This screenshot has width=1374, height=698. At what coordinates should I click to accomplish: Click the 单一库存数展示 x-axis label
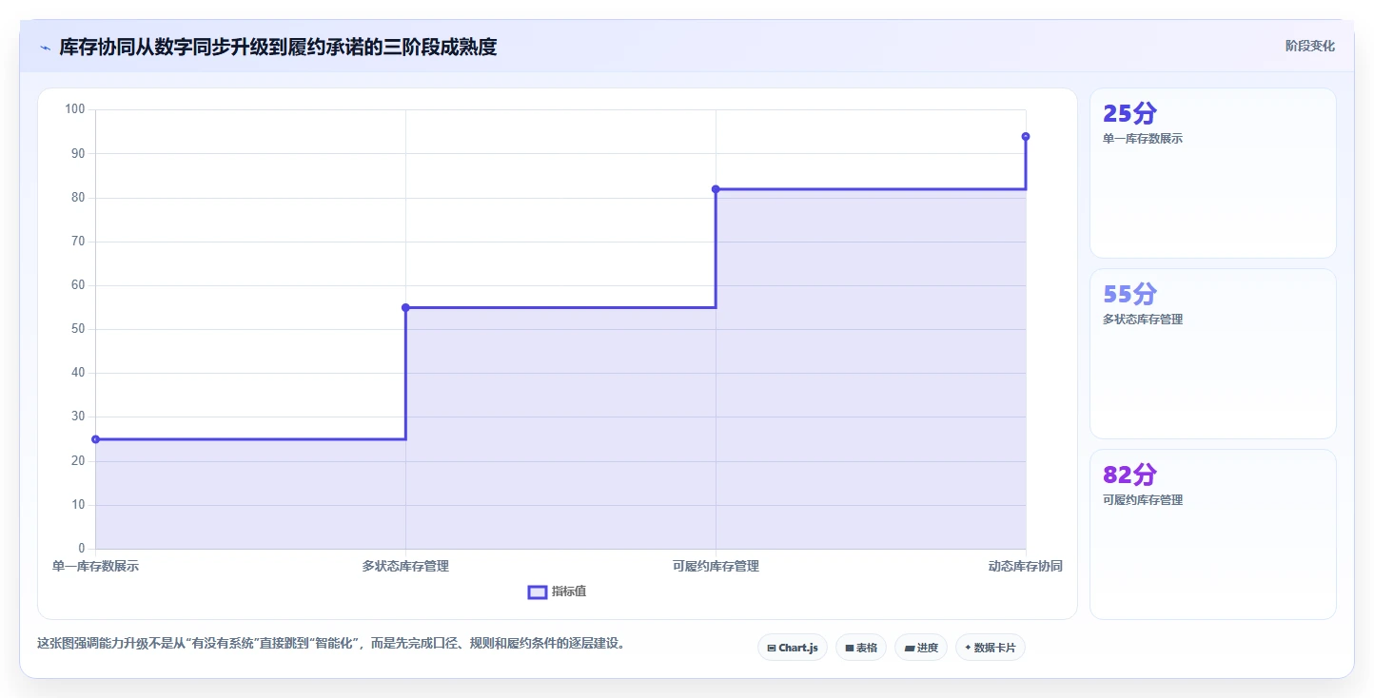pyautogui.click(x=95, y=566)
